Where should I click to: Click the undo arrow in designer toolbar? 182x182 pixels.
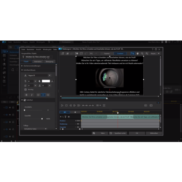tap(91, 53)
